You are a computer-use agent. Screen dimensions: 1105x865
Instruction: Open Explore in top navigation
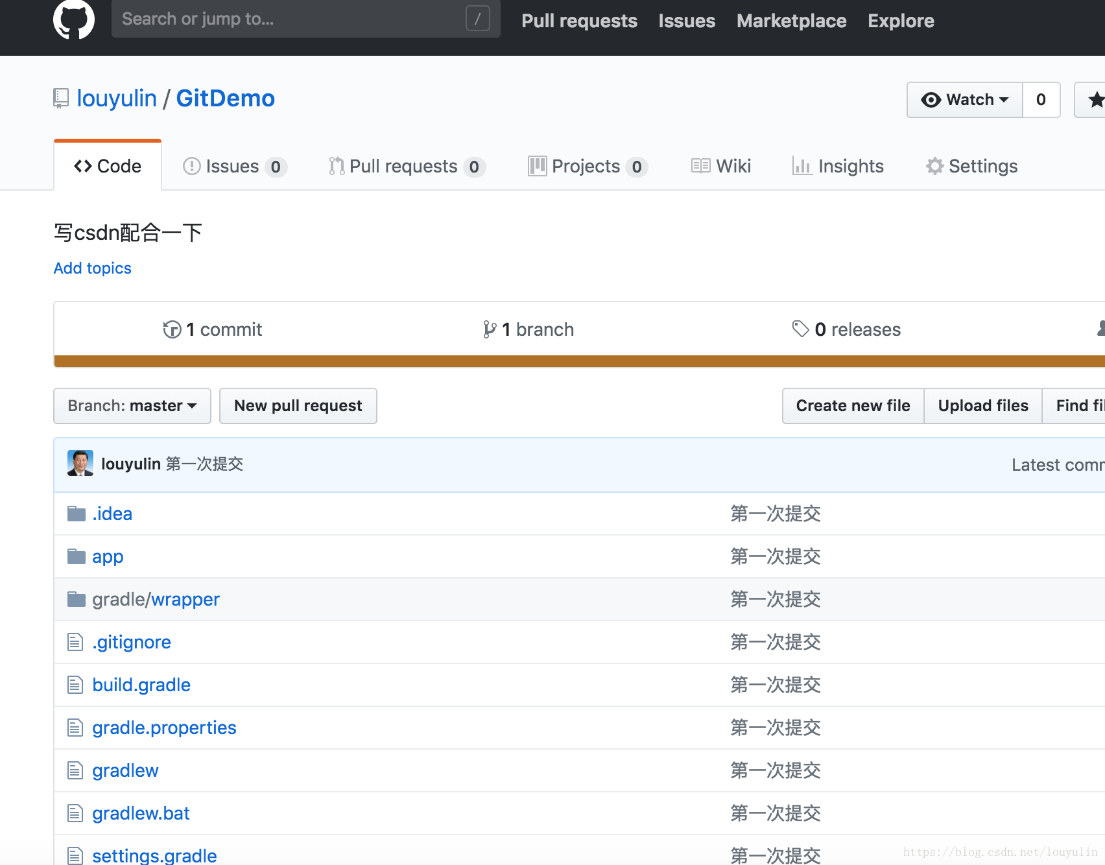(901, 21)
